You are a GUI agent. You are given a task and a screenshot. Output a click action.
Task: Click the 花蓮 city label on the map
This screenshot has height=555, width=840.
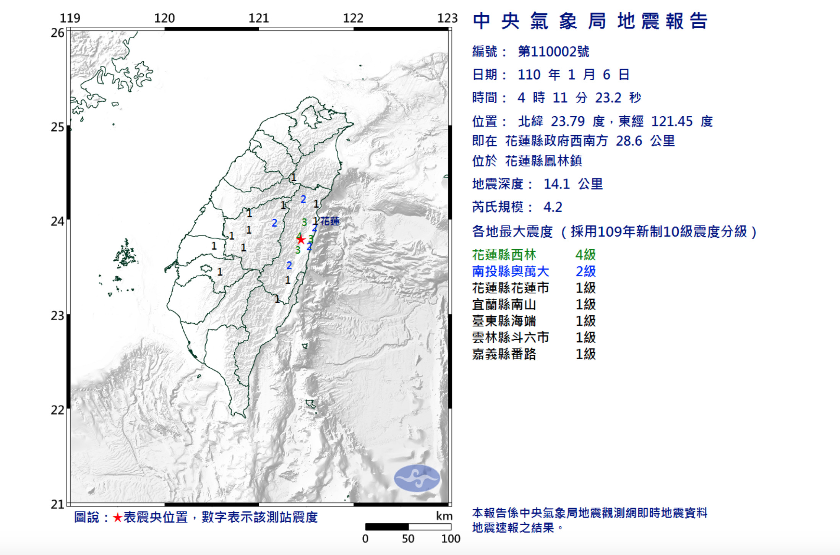tap(330, 221)
